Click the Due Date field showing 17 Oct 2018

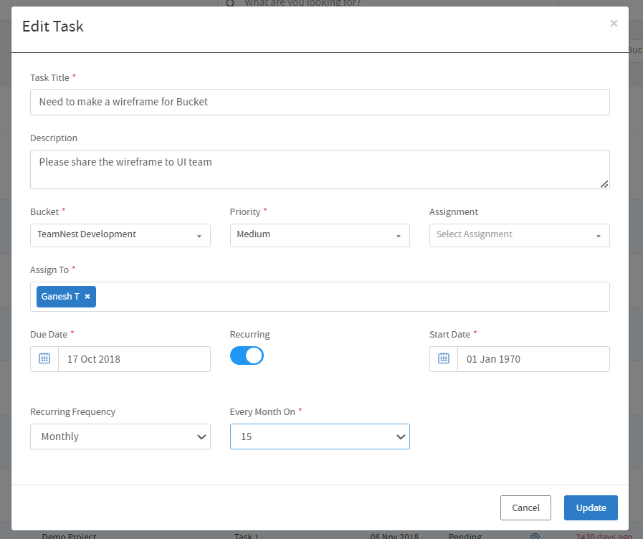tap(134, 359)
